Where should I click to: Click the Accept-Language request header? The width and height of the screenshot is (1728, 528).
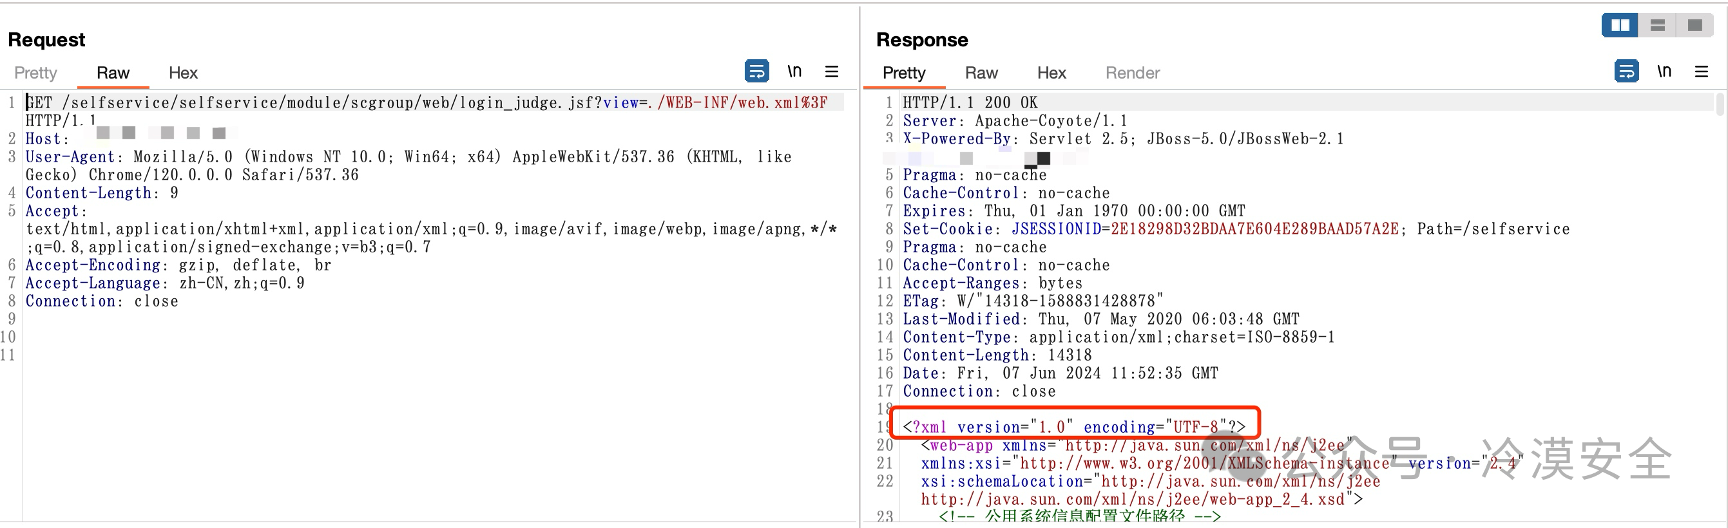coord(165,283)
